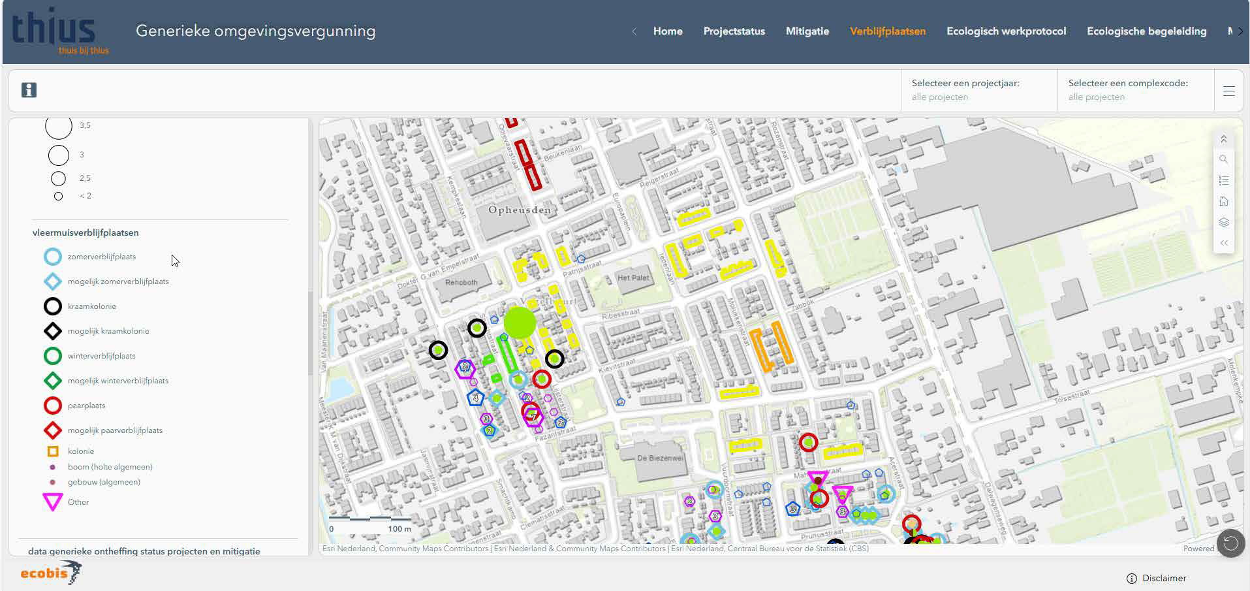
Task: Open the projectjaar selection dropdown
Action: [x=978, y=90]
